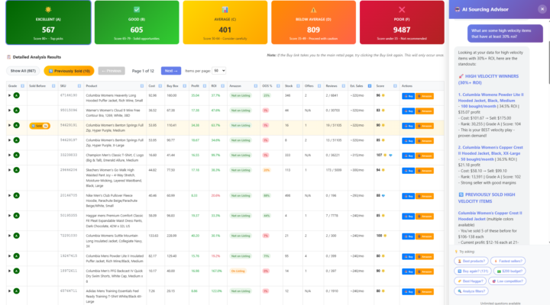Click Buy button for Columbia PFG Backcast row
Image resolution: width=550 pixels, height=305 pixels.
point(408,271)
